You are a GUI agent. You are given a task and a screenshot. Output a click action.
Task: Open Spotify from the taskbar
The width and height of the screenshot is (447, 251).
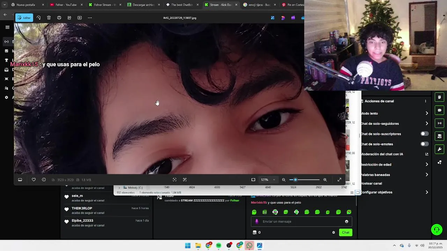[219, 245]
